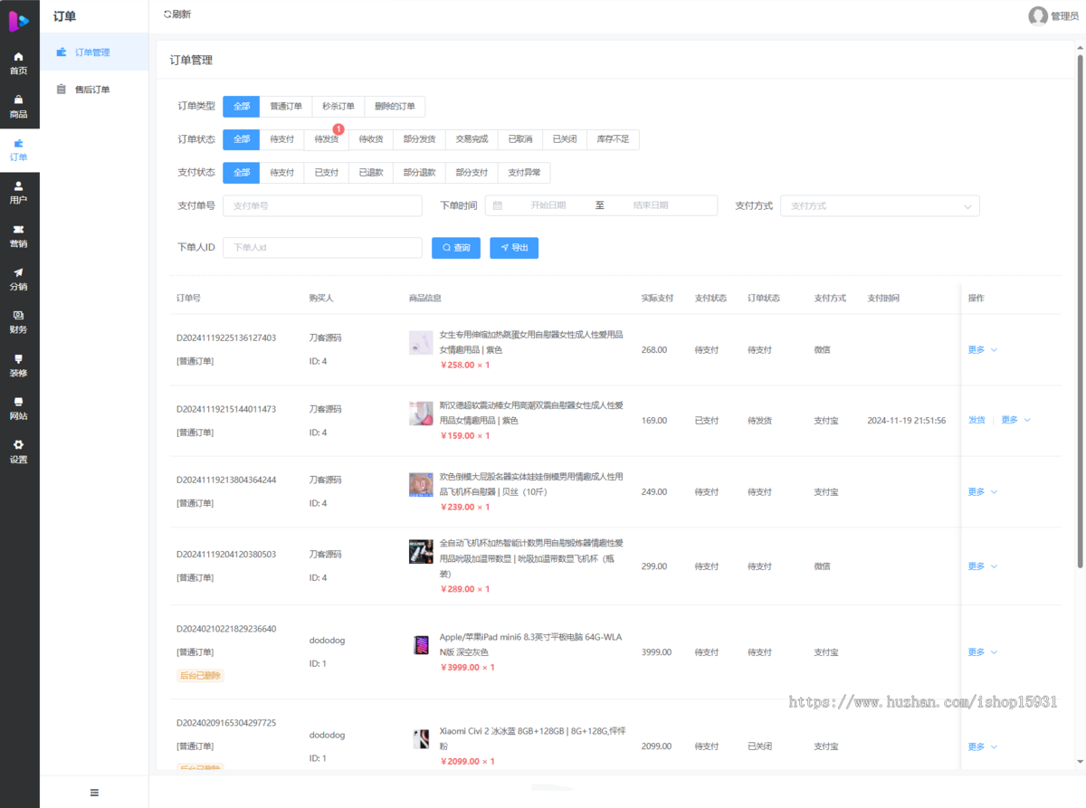1086x808 pixels.
Task: Filter order status by 库存不足
Action: (x=613, y=139)
